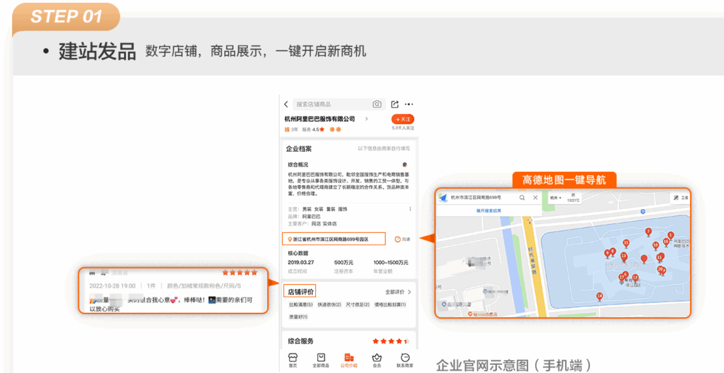Click the 企业档案 heading
This screenshot has height=373, width=724.
299,149
